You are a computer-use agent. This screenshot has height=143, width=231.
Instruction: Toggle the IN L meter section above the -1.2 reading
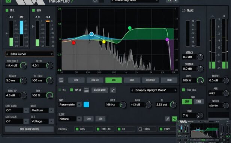coord(7,11)
